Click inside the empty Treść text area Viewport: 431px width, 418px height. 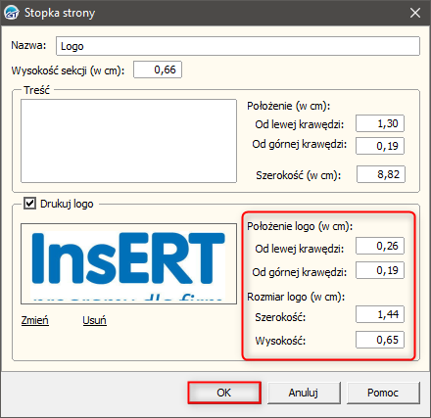tap(128, 141)
